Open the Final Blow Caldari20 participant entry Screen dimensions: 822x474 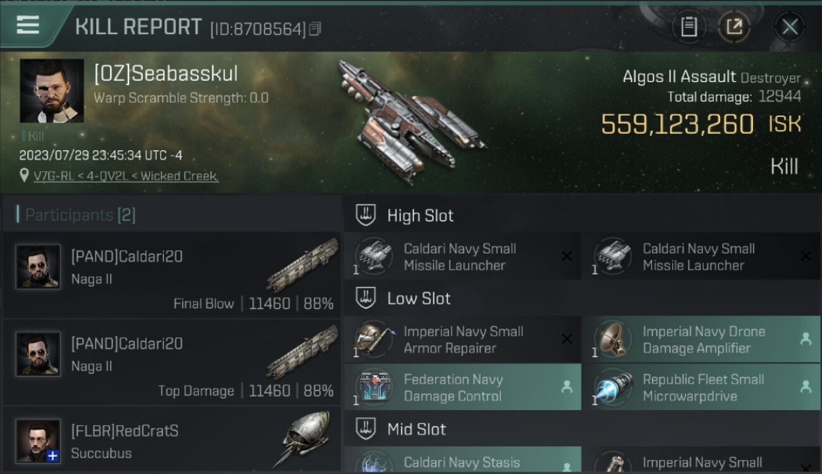(171, 276)
